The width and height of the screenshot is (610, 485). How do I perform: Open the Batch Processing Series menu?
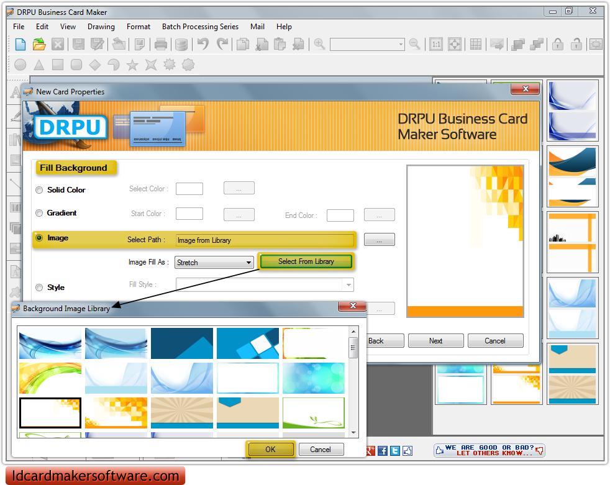pyautogui.click(x=200, y=27)
